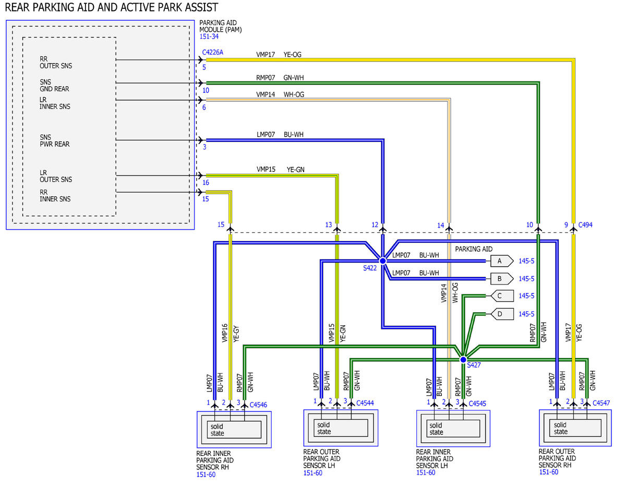Select the SNS GND REAR label in PAM
Image resolution: width=626 pixels, height=484 pixels.
54,86
